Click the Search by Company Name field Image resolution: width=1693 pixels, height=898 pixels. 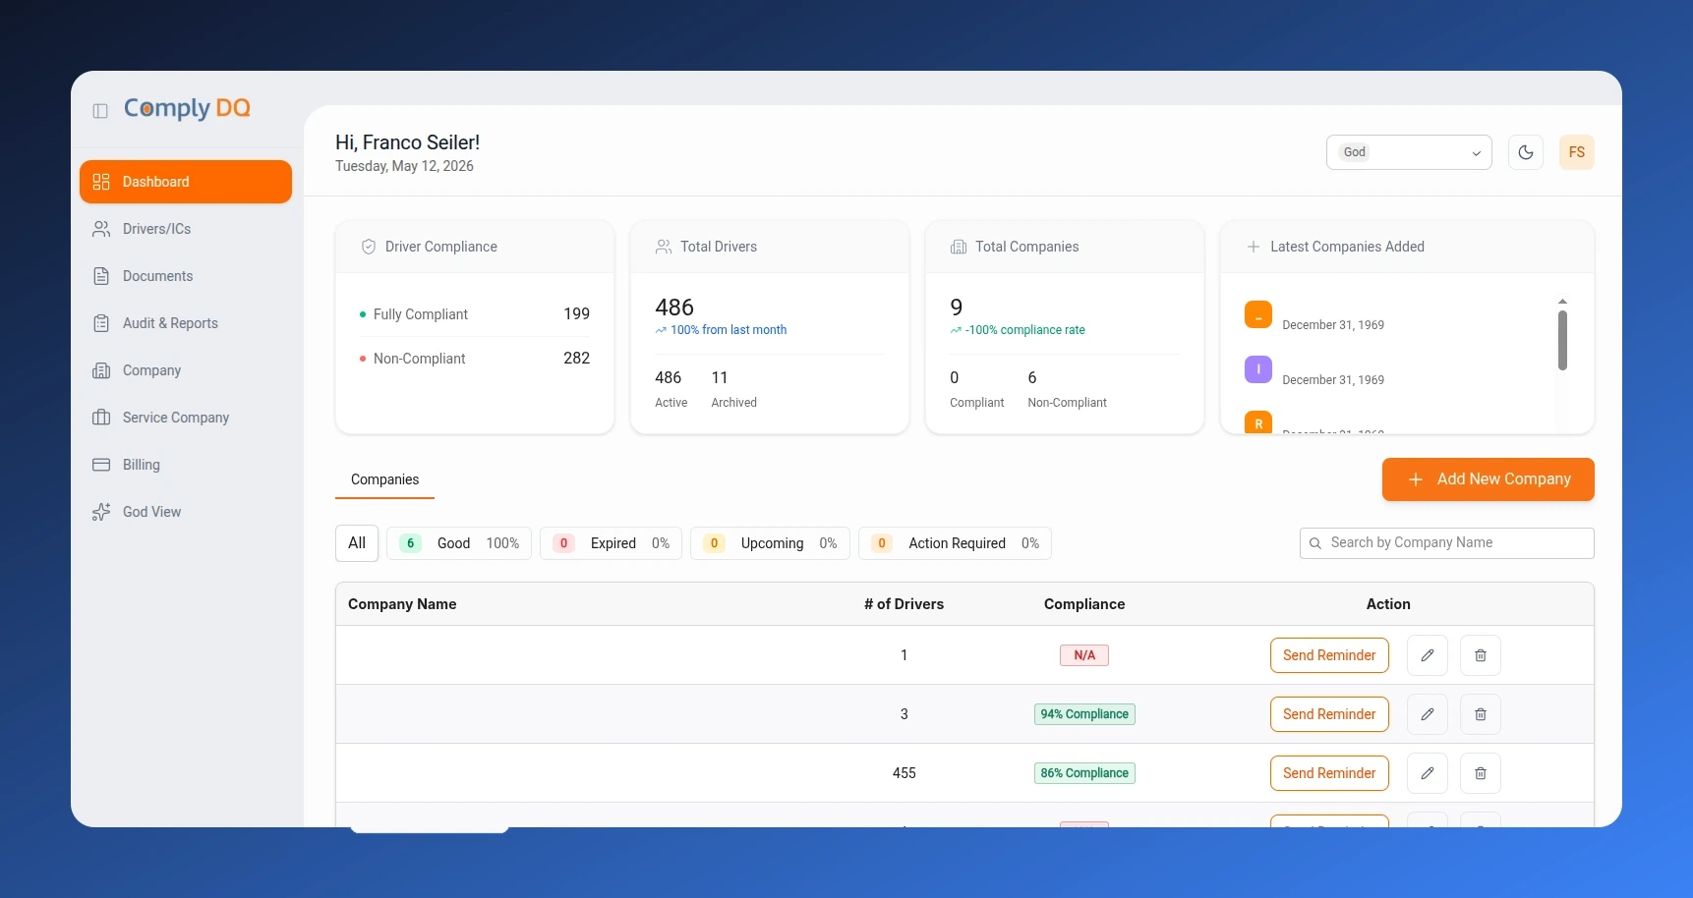click(1447, 543)
